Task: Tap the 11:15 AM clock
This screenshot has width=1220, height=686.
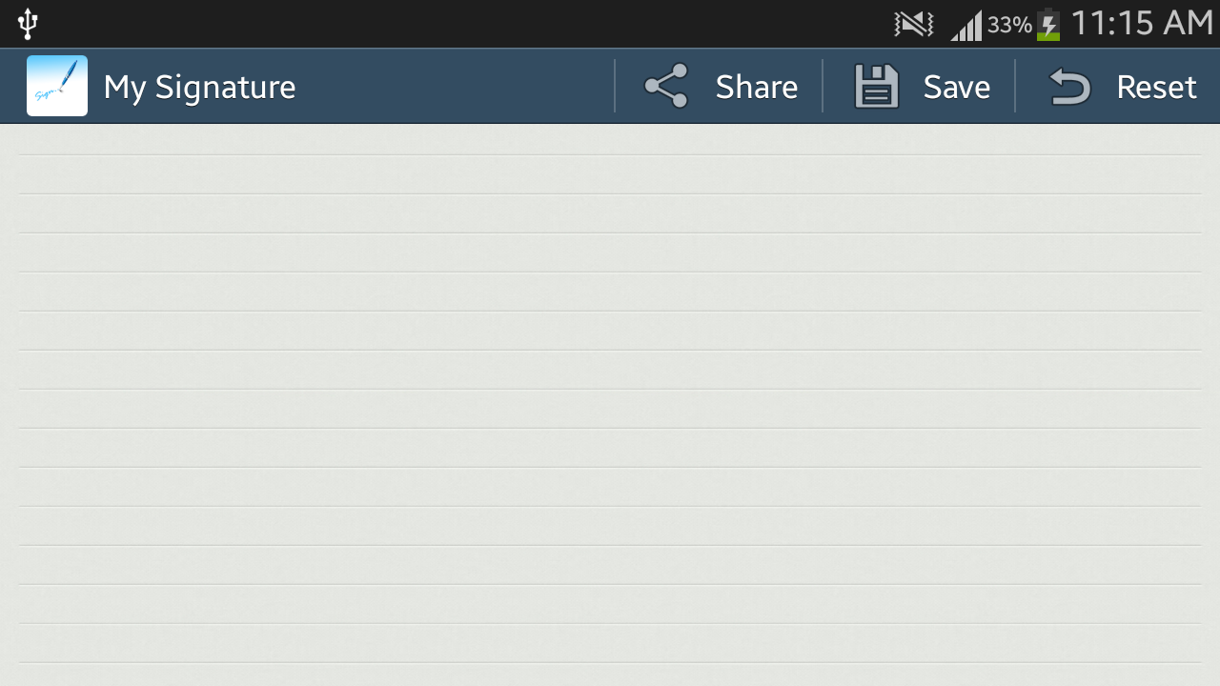Action: click(1142, 23)
